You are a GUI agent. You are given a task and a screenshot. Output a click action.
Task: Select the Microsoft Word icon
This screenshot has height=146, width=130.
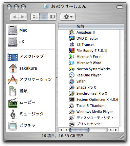click(x=72, y=63)
